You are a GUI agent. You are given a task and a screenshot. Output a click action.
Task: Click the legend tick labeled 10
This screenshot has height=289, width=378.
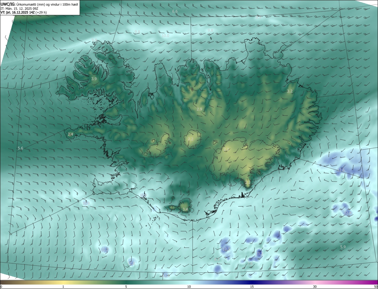189,287
